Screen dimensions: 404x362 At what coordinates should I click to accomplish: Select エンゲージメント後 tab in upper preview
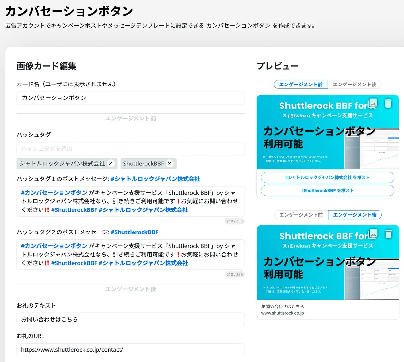(x=354, y=85)
